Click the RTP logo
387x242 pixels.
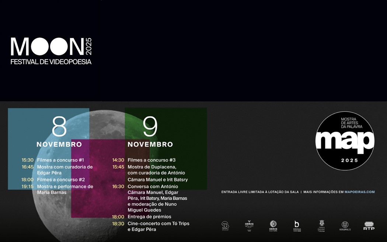coord(369,226)
